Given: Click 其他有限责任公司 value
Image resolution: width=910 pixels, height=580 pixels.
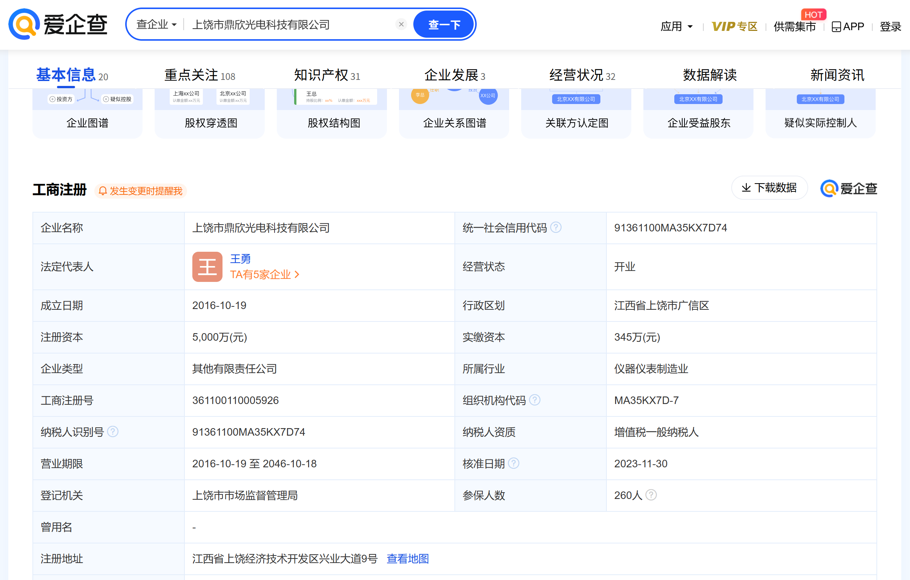Looking at the screenshot, I should [x=234, y=369].
